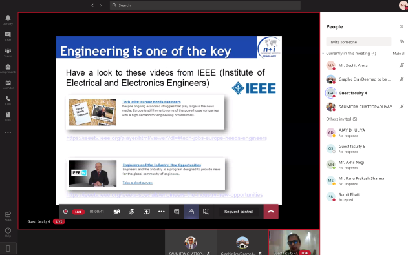Click the IEEE logo on the slide
Viewport: 408px width, 255px height.
[x=253, y=88]
